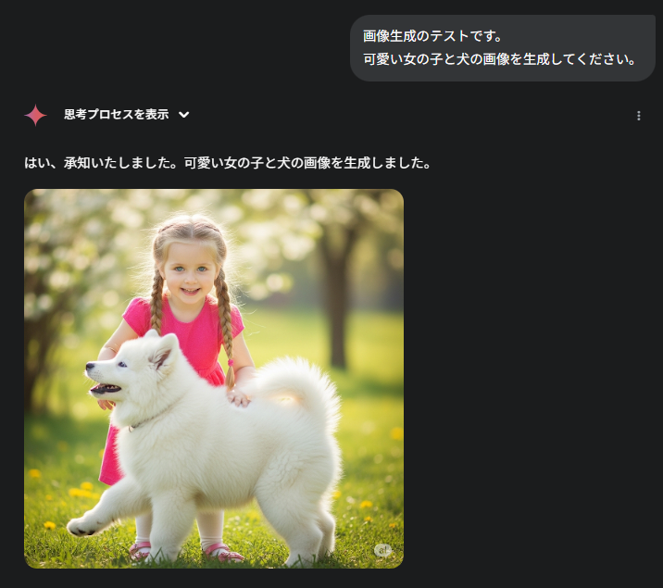
Task: Click the AI watermark badge on the image
Action: [383, 550]
